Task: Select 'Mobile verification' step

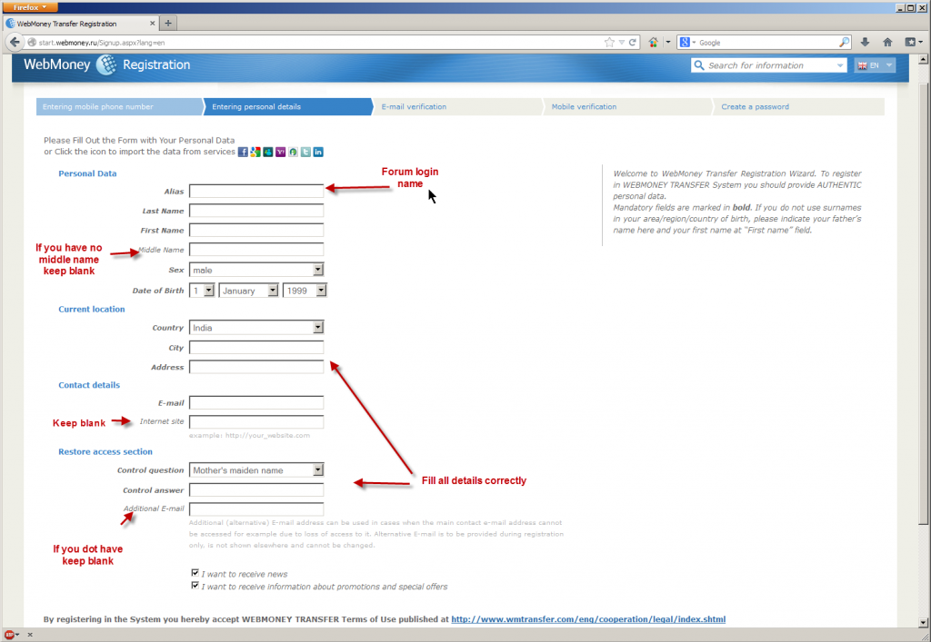Action: (627, 107)
